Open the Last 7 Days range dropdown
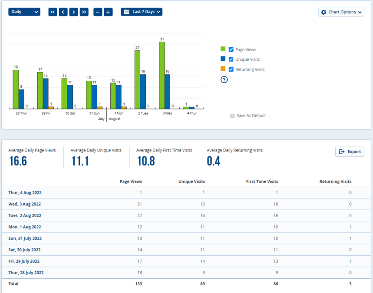Viewport: 373px width, 293px height. [x=141, y=12]
